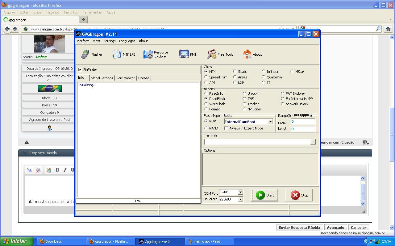The height and width of the screenshot is (246, 395).
Task: Click the Avançado button
Action: pos(335,228)
